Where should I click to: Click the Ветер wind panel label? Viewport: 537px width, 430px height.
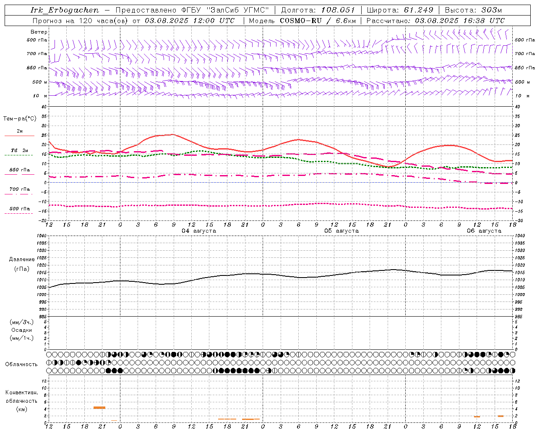pyautogui.click(x=39, y=32)
